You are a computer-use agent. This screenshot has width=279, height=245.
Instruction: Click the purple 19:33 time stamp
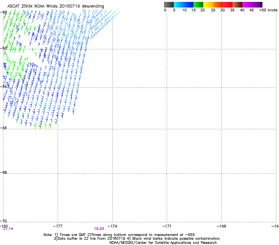pos(99,229)
